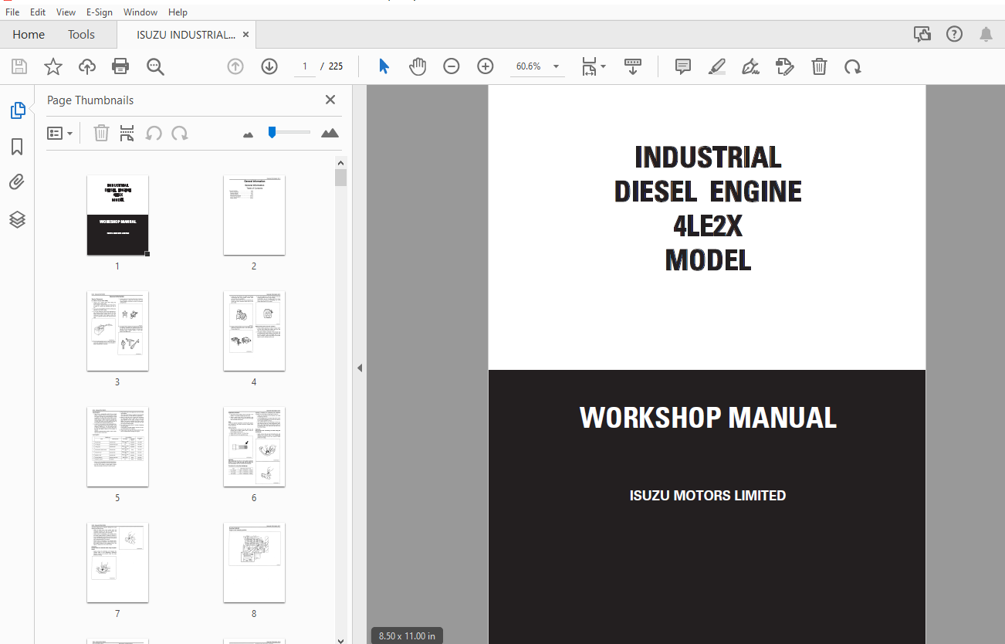Open the Help menu

[178, 12]
